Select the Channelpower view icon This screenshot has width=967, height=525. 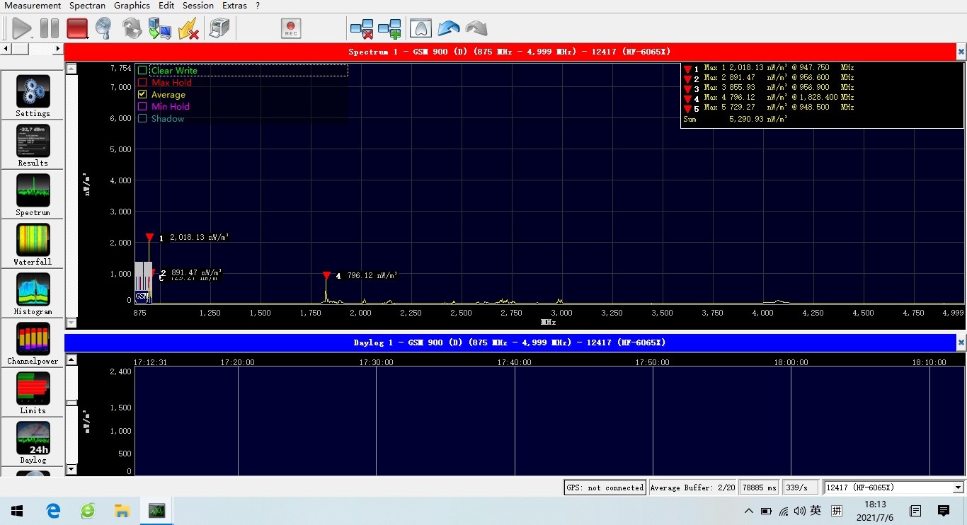pos(33,340)
